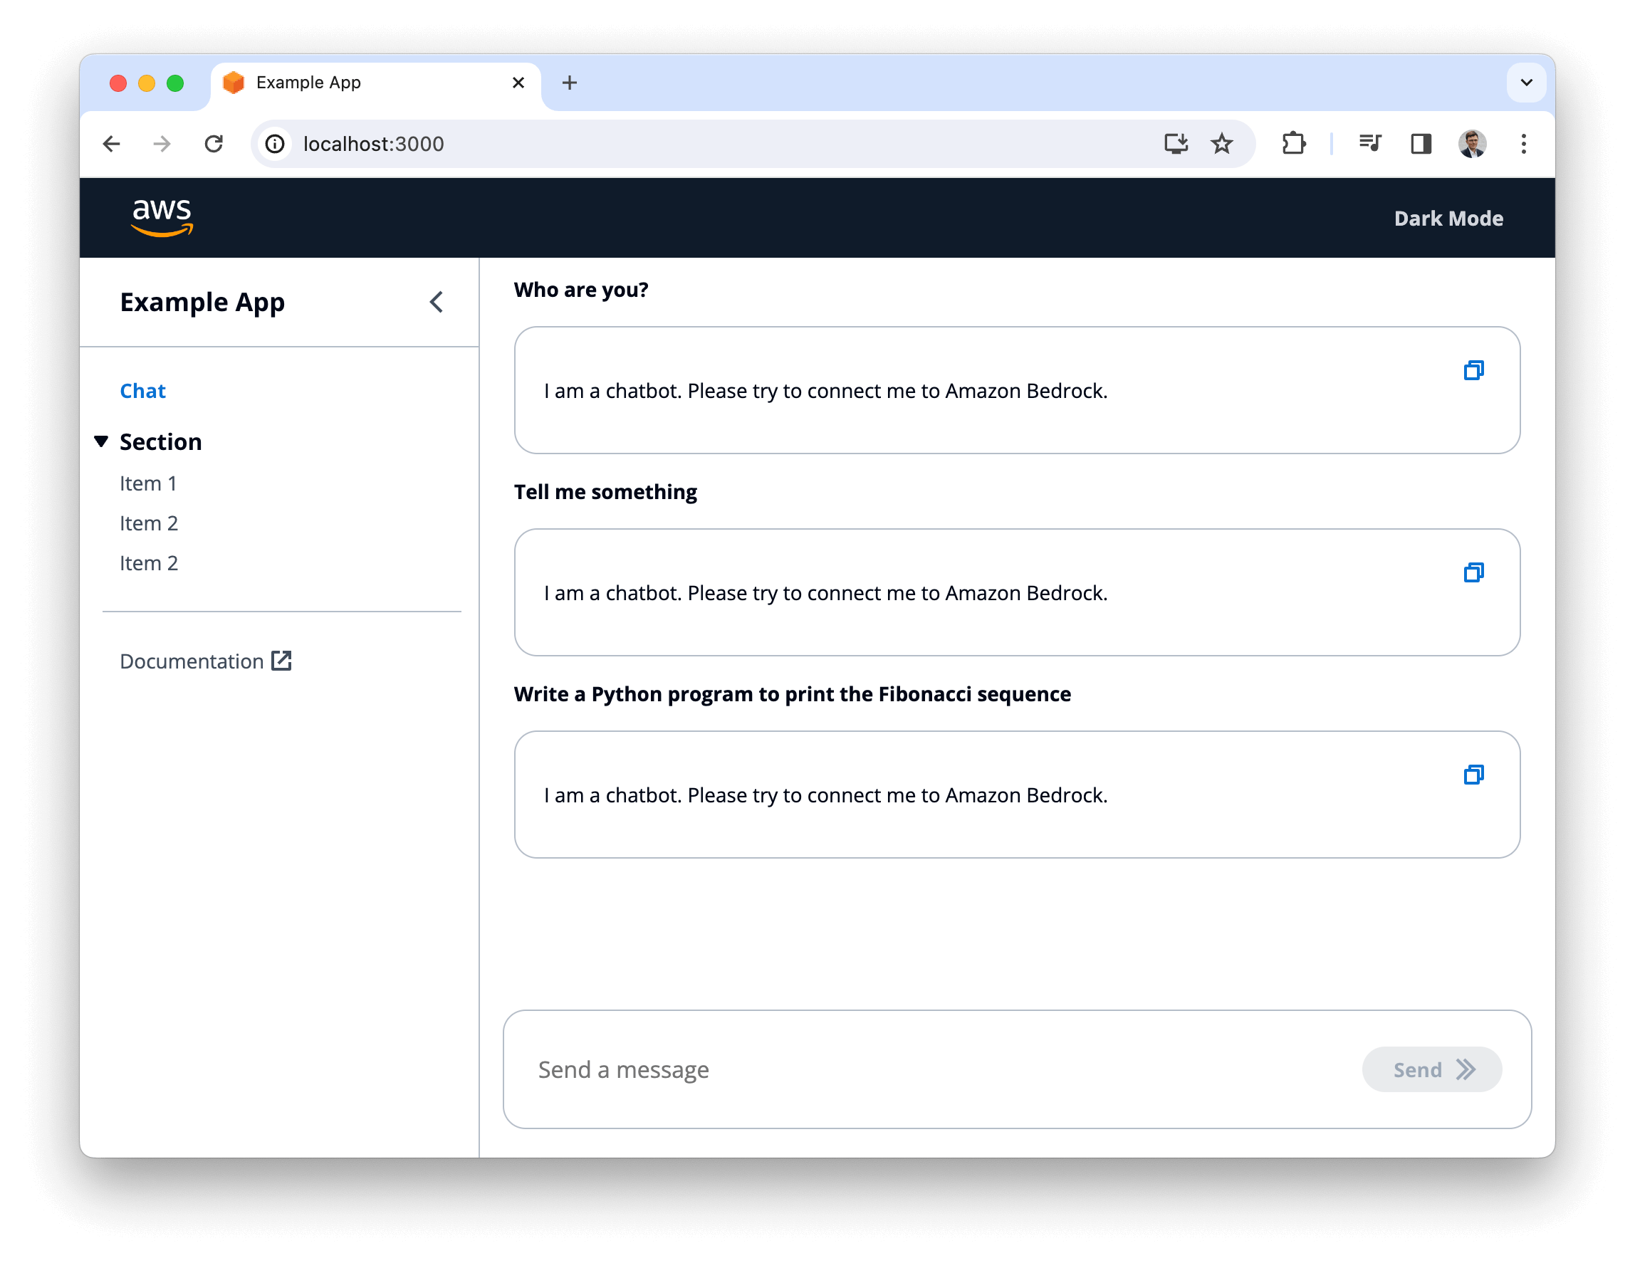The height and width of the screenshot is (1263, 1635).
Task: Toggle Dark Mode
Action: coord(1448,219)
